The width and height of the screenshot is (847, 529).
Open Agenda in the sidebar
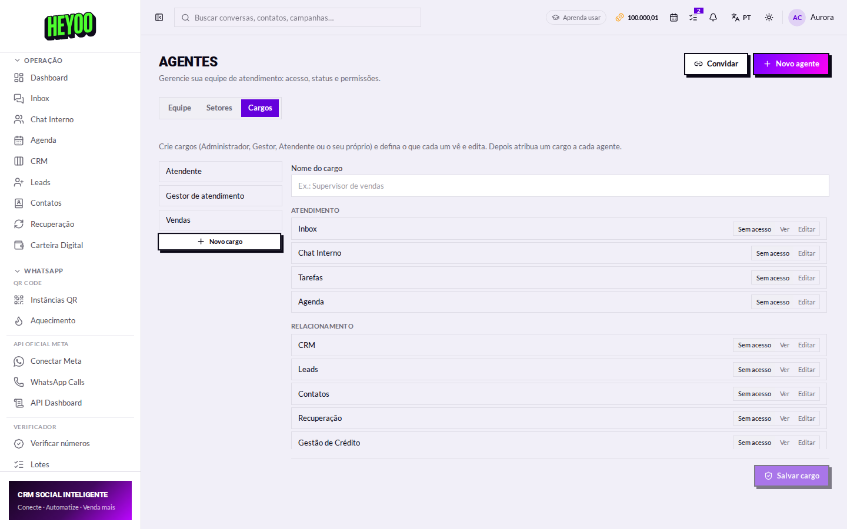point(71,140)
